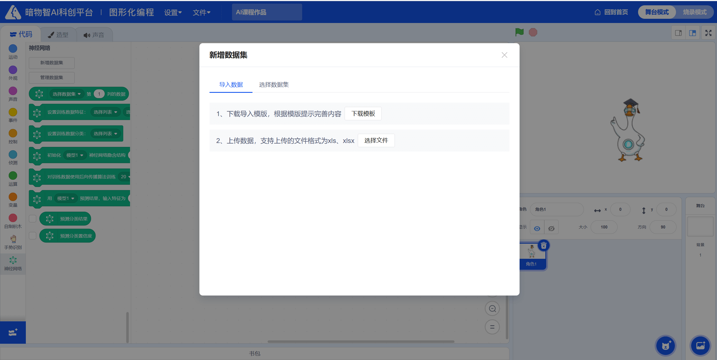Click the 选择文件 button
Viewport: 717px width, 360px height.
[376, 140]
